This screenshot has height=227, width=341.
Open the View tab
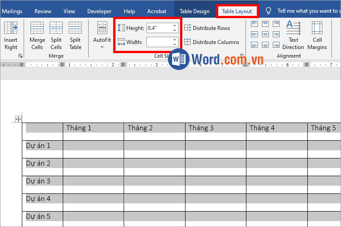pos(69,11)
